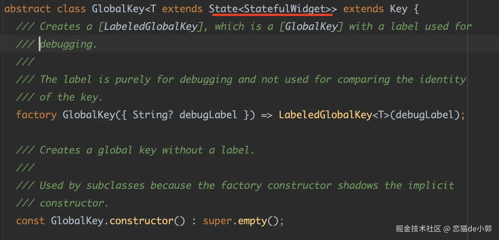Click the String? parameter type
The image size is (499, 240).
tap(153, 115)
